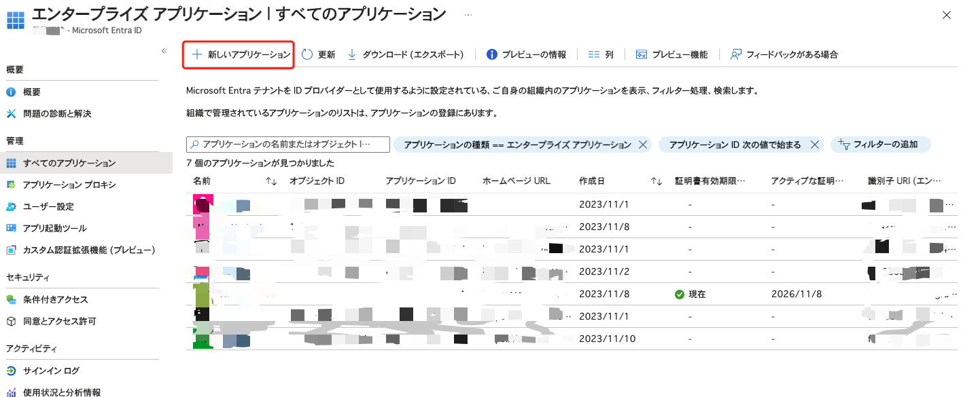This screenshot has width=963, height=397.
Task: Remove the アプリケーション ID filter with X
Action: click(x=815, y=145)
